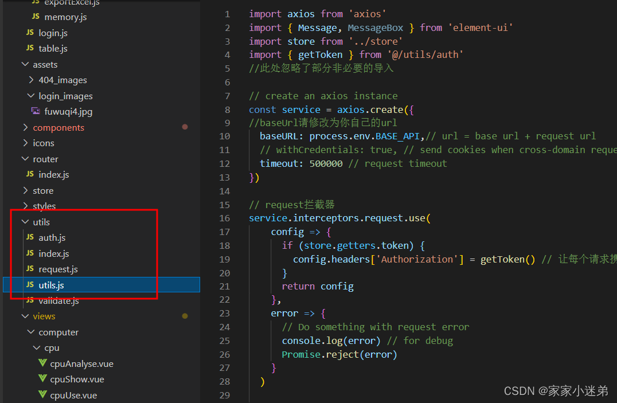Open request.js in utils folder

click(58, 269)
